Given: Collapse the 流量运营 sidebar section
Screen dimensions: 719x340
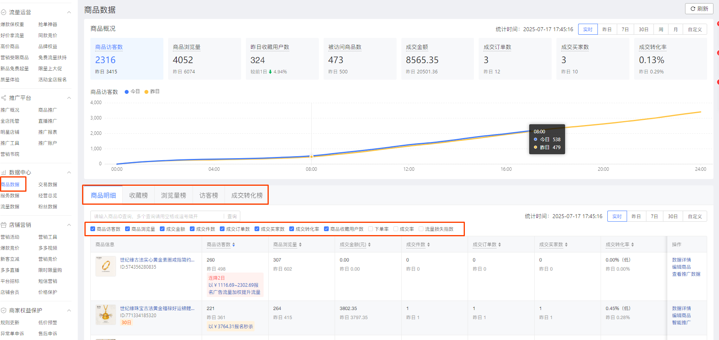Looking at the screenshot, I should [x=69, y=13].
